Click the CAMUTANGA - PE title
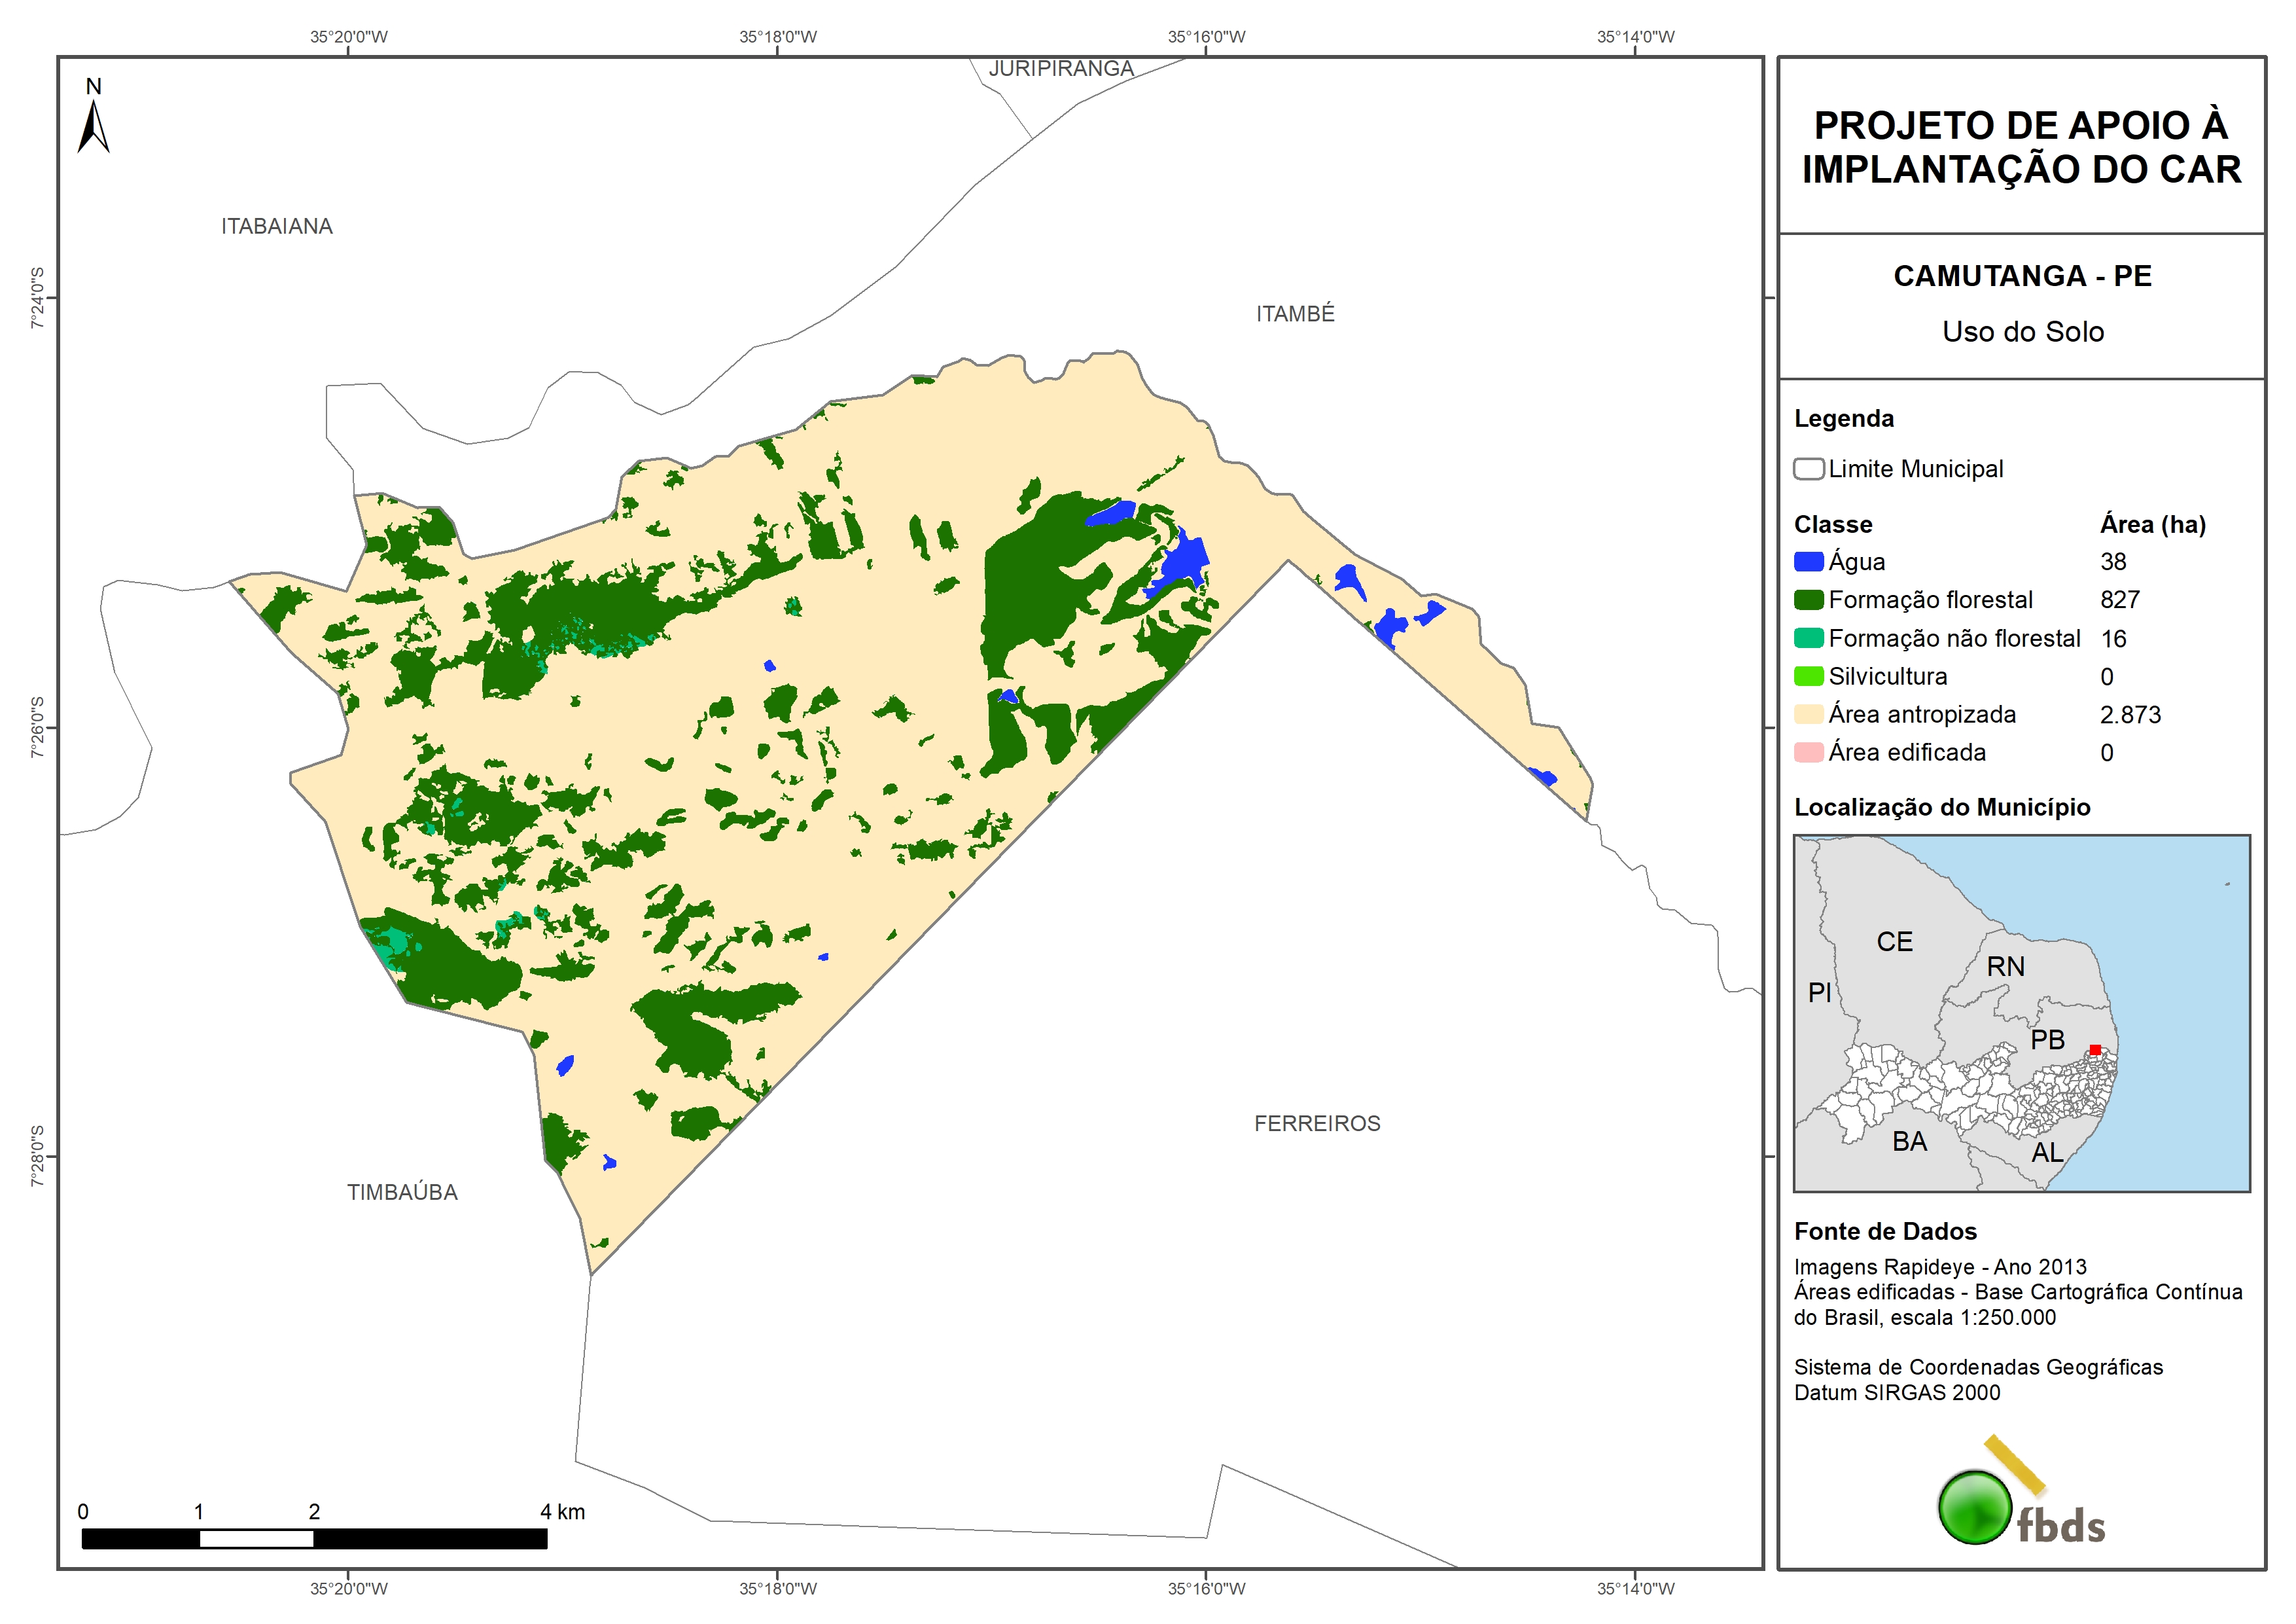The width and height of the screenshot is (2296, 1624). point(2022,276)
